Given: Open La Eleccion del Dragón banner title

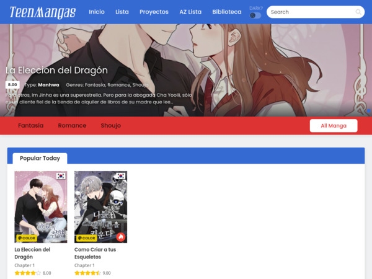Looking at the screenshot, I should coord(56,70).
